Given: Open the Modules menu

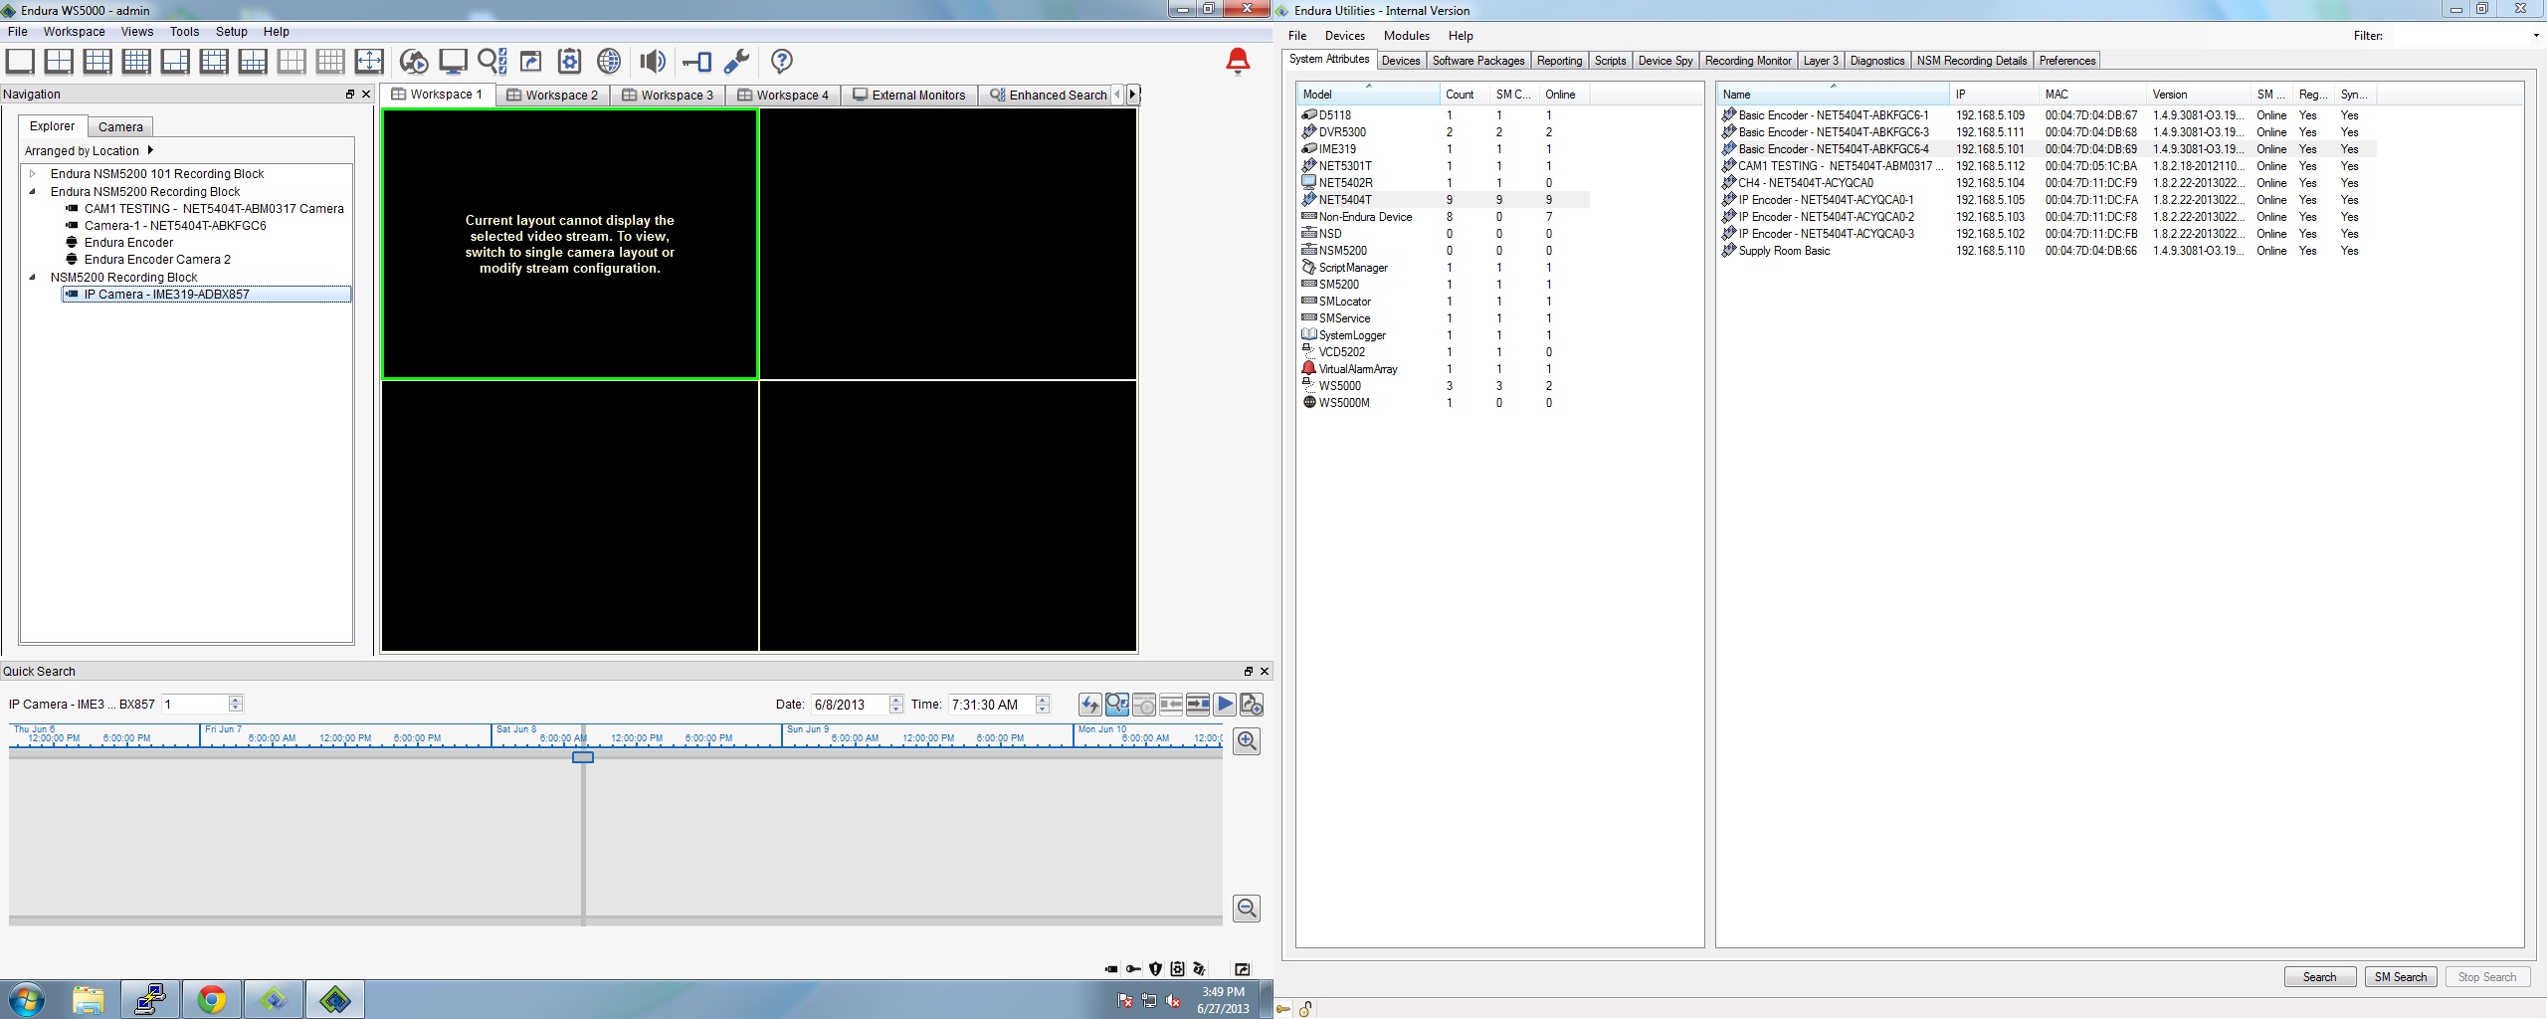Looking at the screenshot, I should [x=1406, y=36].
